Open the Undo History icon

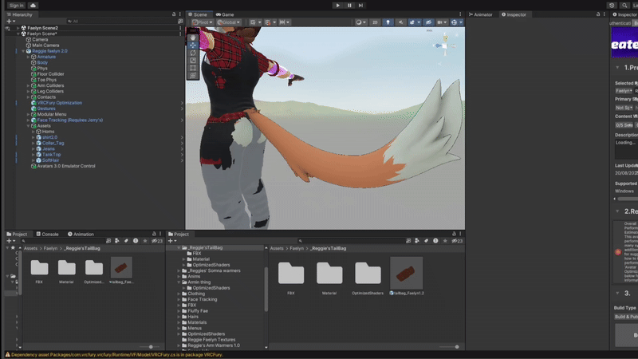(x=612, y=6)
